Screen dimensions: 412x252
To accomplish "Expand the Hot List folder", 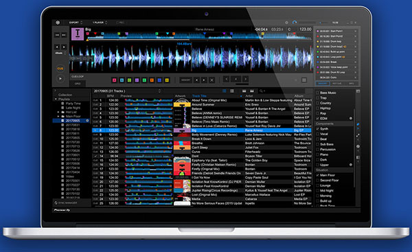I will pyautogui.click(x=58, y=112).
